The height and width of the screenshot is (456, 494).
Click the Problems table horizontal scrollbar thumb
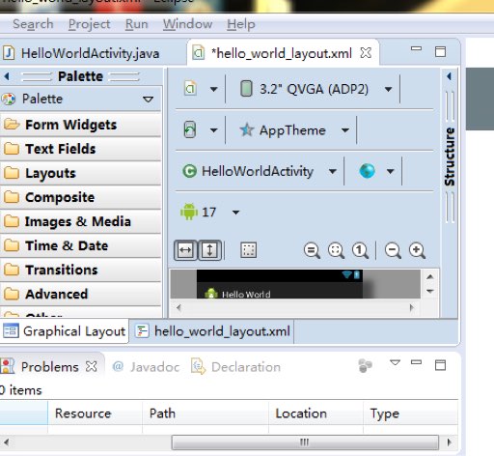click(x=305, y=442)
